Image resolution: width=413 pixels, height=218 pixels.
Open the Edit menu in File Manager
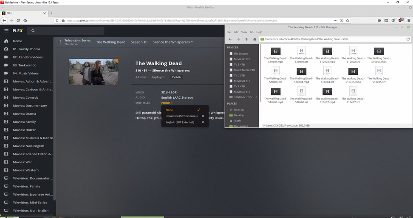pos(236,32)
